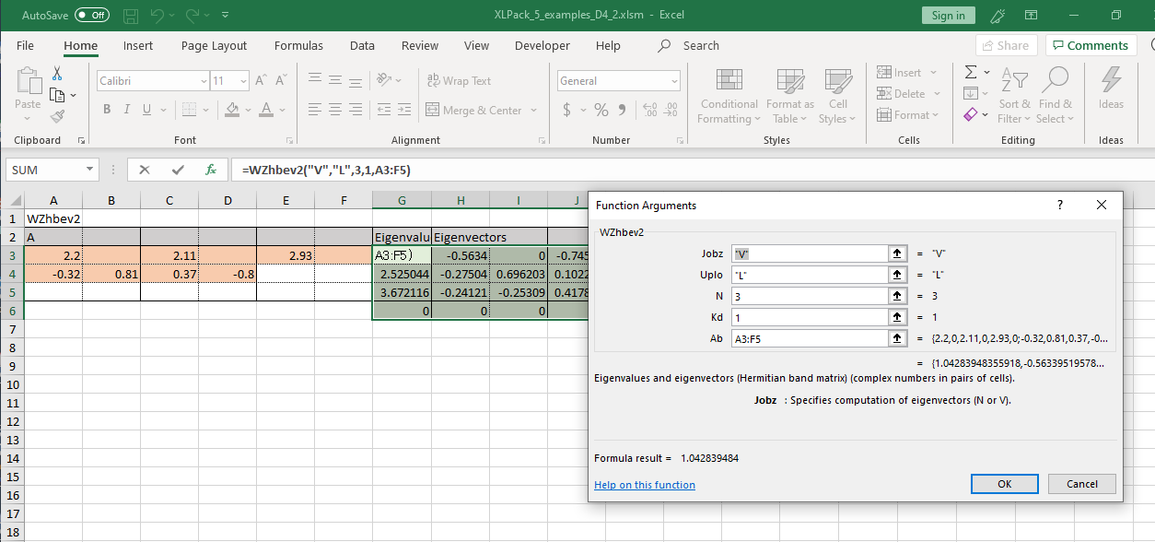Click the Sign in button

click(x=948, y=16)
